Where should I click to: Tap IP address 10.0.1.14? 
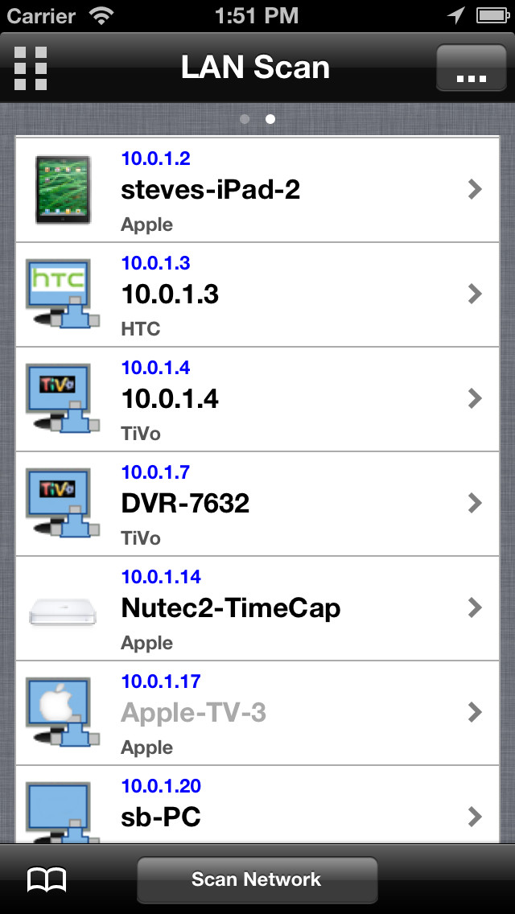point(161,577)
